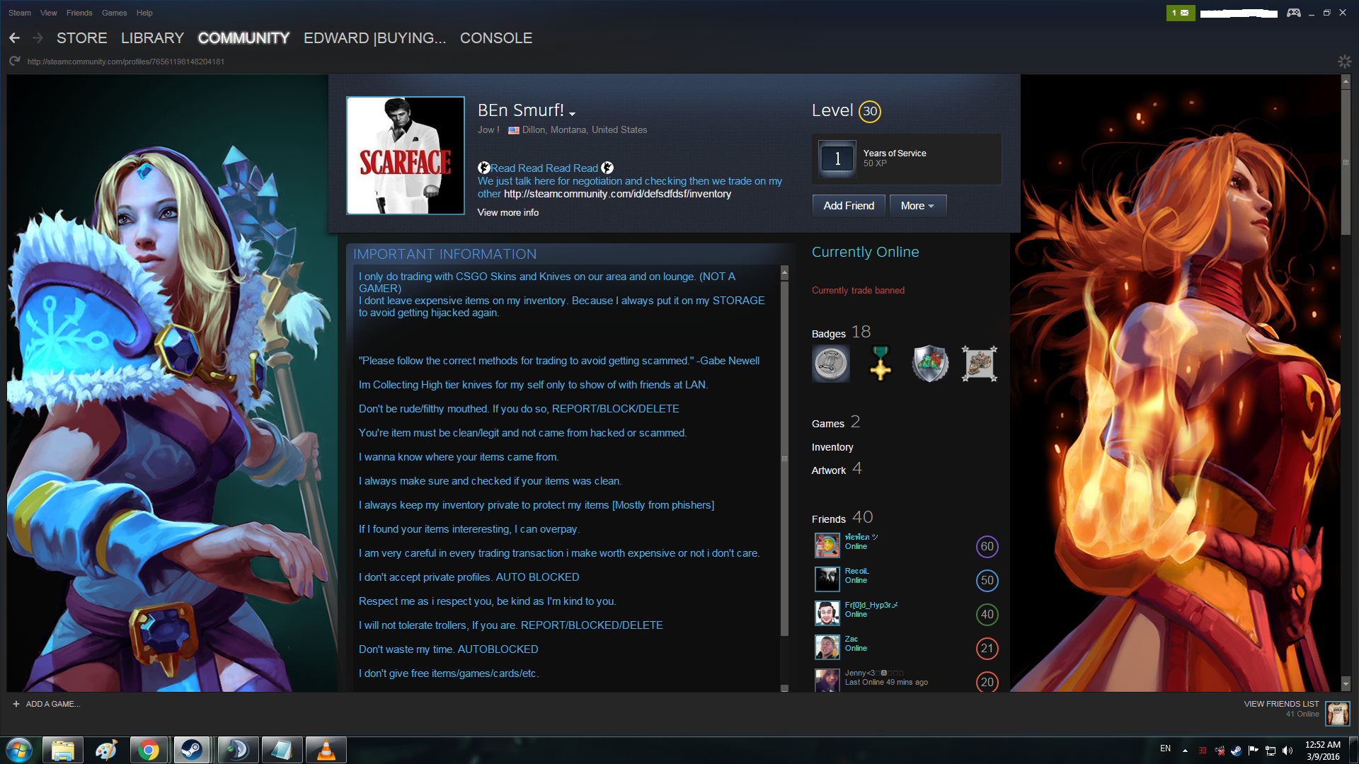Open the mail notification indicator
Image resolution: width=1359 pixels, height=764 pixels.
pos(1180,13)
